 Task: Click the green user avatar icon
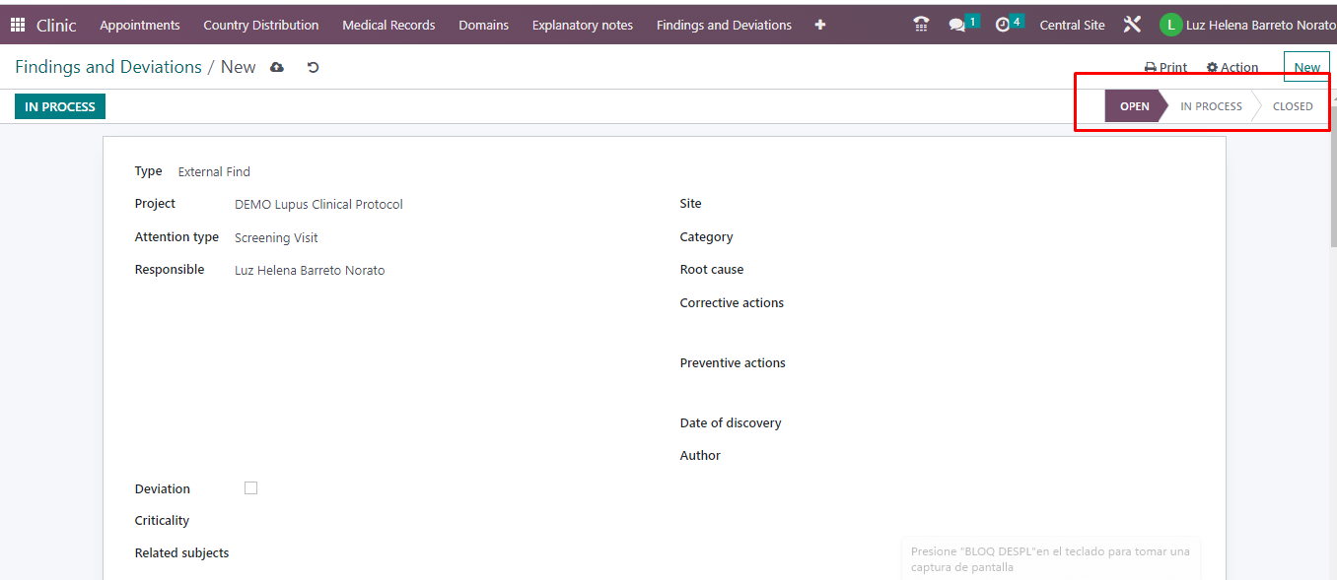coord(1170,26)
